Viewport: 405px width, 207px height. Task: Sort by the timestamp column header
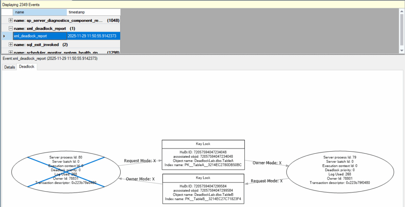click(93, 12)
